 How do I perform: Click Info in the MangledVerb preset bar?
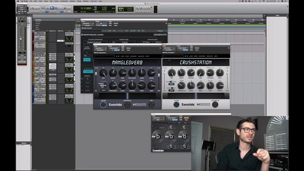(x=147, y=56)
